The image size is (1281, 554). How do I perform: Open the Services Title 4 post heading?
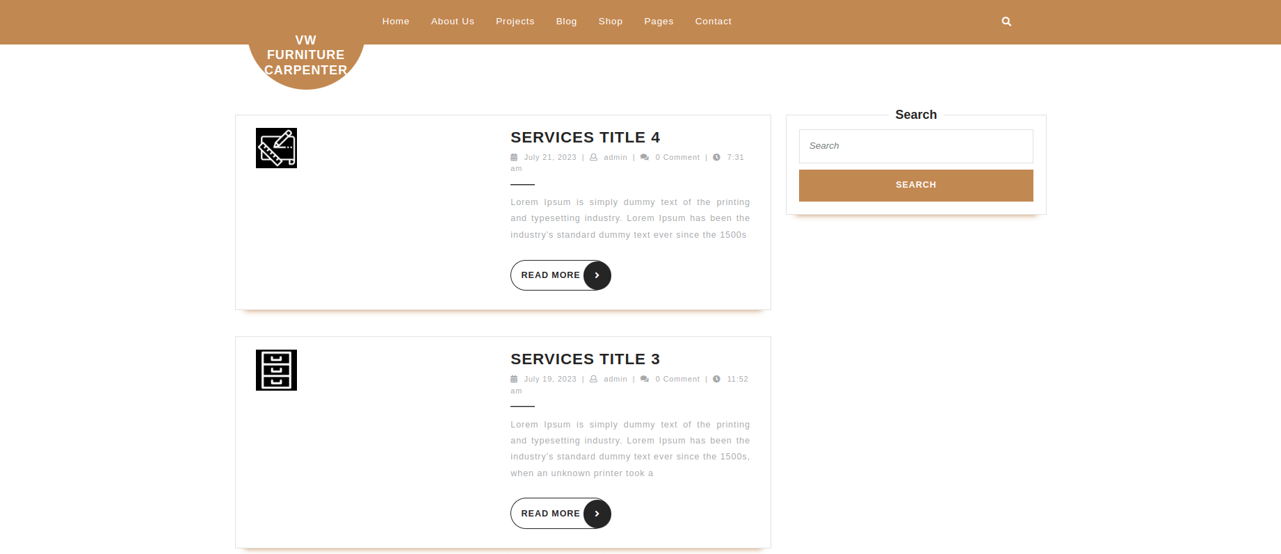(x=585, y=138)
